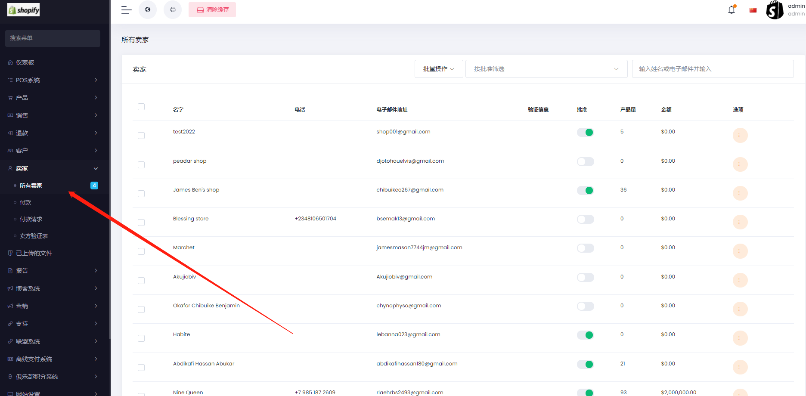Click the POS printer icon in header
The image size is (806, 396).
coord(173,9)
